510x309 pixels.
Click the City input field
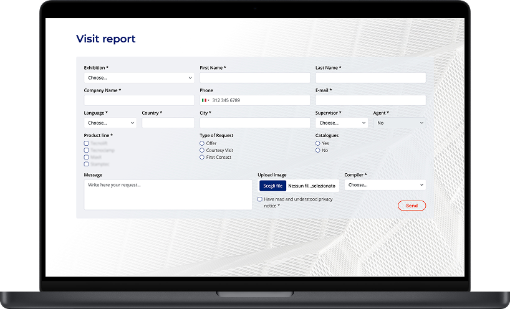[x=254, y=123]
